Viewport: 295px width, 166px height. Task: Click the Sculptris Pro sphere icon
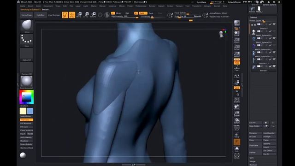[107, 15]
